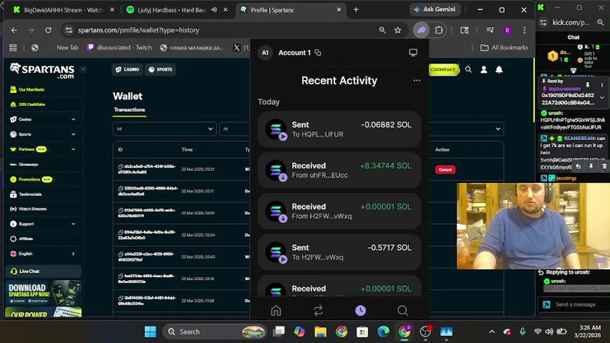This screenshot has height=343, width=610.
Task: Open a new browser tab
Action: 356,10
